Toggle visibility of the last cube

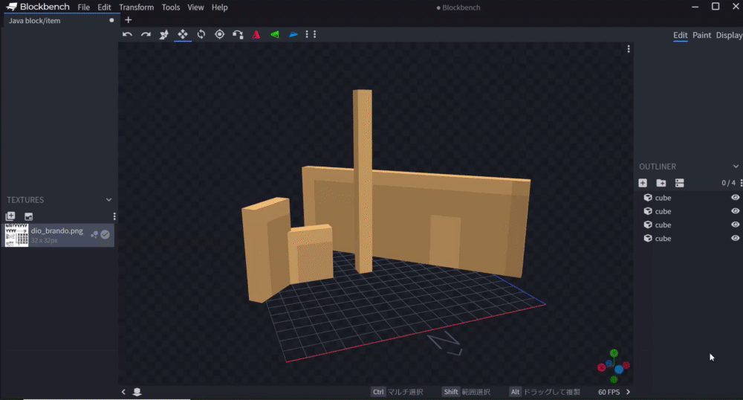point(735,238)
